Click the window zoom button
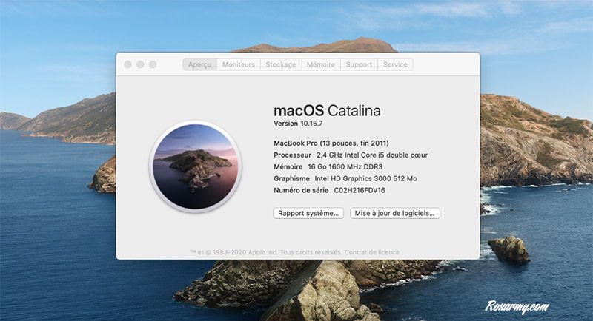Image resolution: width=593 pixels, height=321 pixels. (x=153, y=64)
